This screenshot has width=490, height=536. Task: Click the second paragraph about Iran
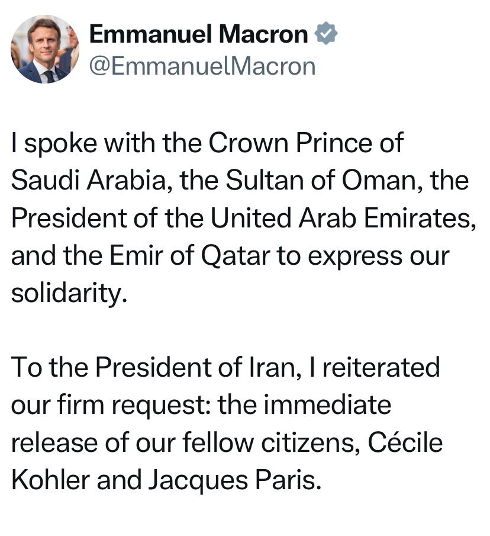227,423
